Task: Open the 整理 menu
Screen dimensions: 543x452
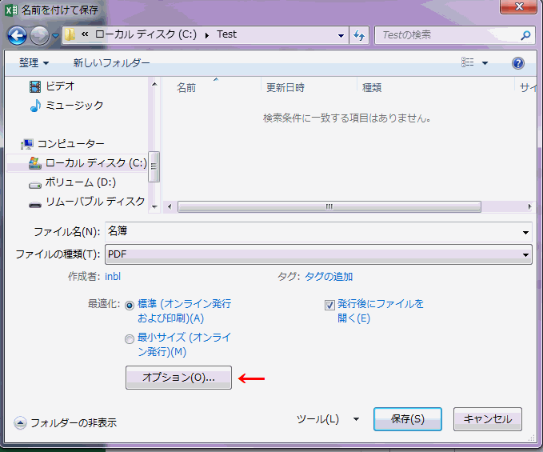Action: pyautogui.click(x=34, y=63)
